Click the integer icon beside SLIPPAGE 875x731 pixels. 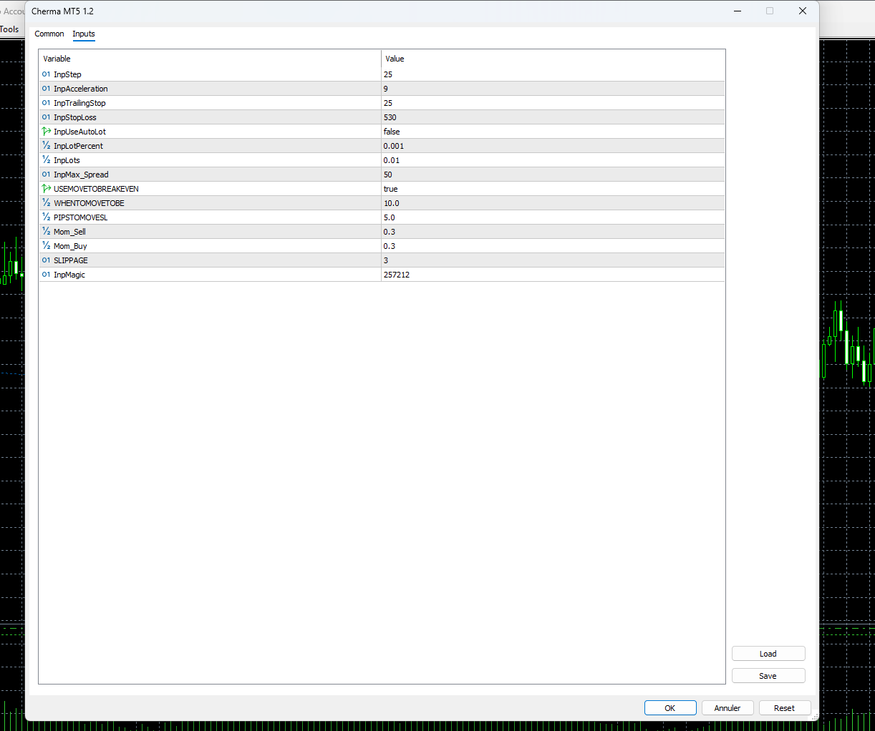pos(46,260)
